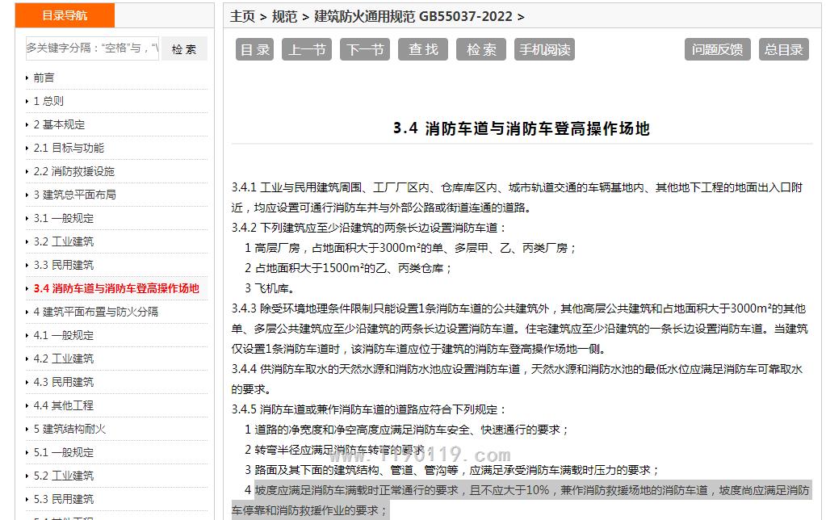Open chapter 3 建筑总平面布局
826x520 pixels.
(75, 195)
